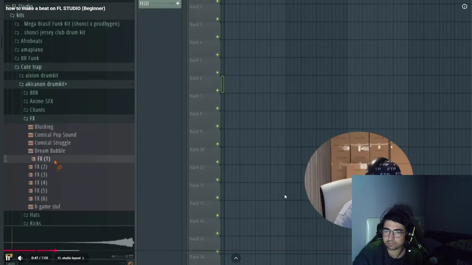
Task: Select the FX (1) sample row
Action: (69, 159)
